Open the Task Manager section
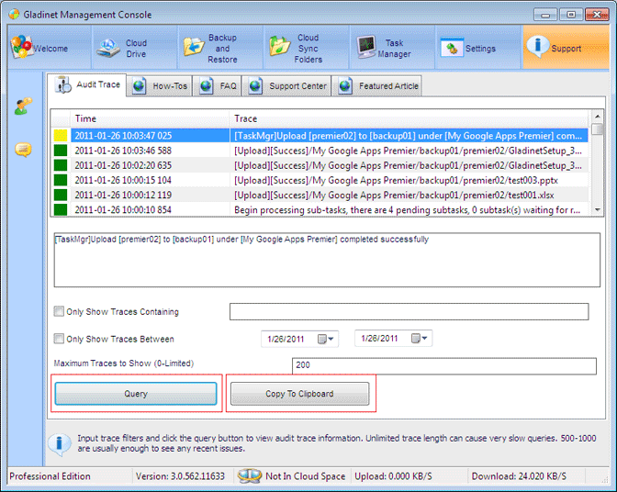 392,48
